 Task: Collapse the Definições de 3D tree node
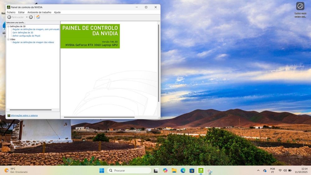tap(8, 26)
